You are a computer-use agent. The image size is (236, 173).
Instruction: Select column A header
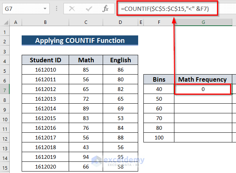(16, 22)
